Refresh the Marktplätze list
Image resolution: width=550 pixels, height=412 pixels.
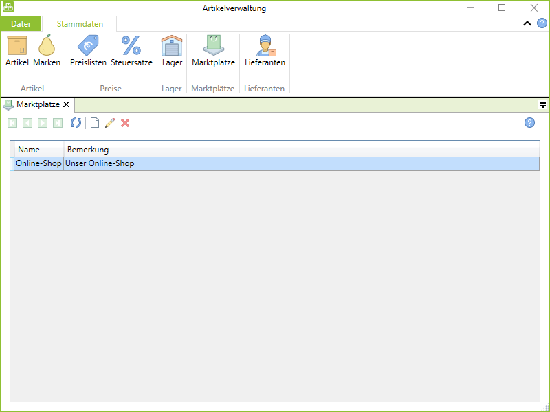76,123
